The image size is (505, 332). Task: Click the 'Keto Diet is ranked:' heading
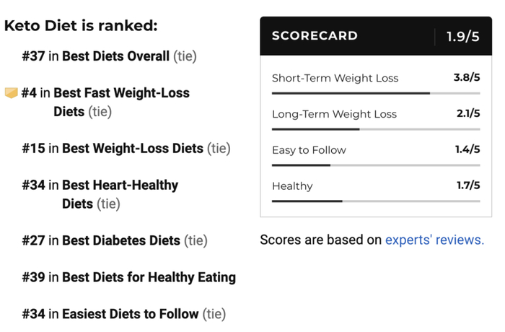[81, 25]
